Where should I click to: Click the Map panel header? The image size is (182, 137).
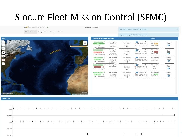[44, 38]
